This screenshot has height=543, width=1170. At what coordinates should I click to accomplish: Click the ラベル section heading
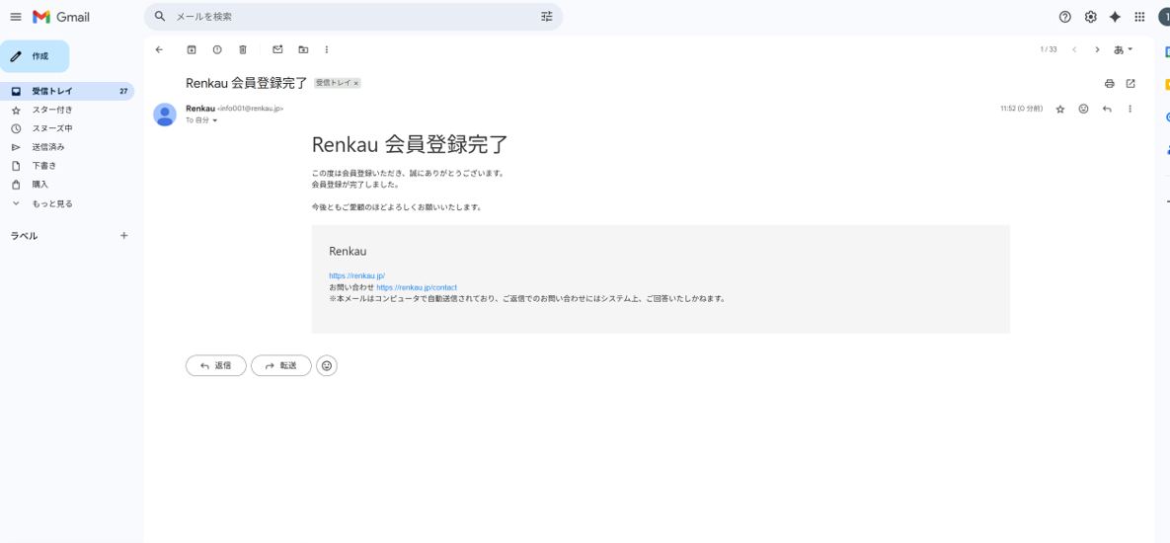pyautogui.click(x=24, y=236)
